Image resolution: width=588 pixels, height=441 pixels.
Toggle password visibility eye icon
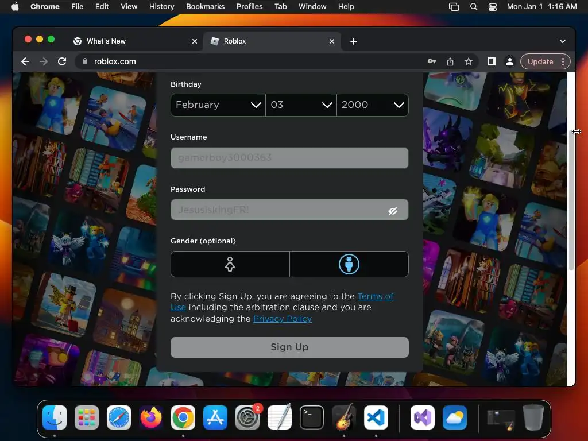(393, 211)
